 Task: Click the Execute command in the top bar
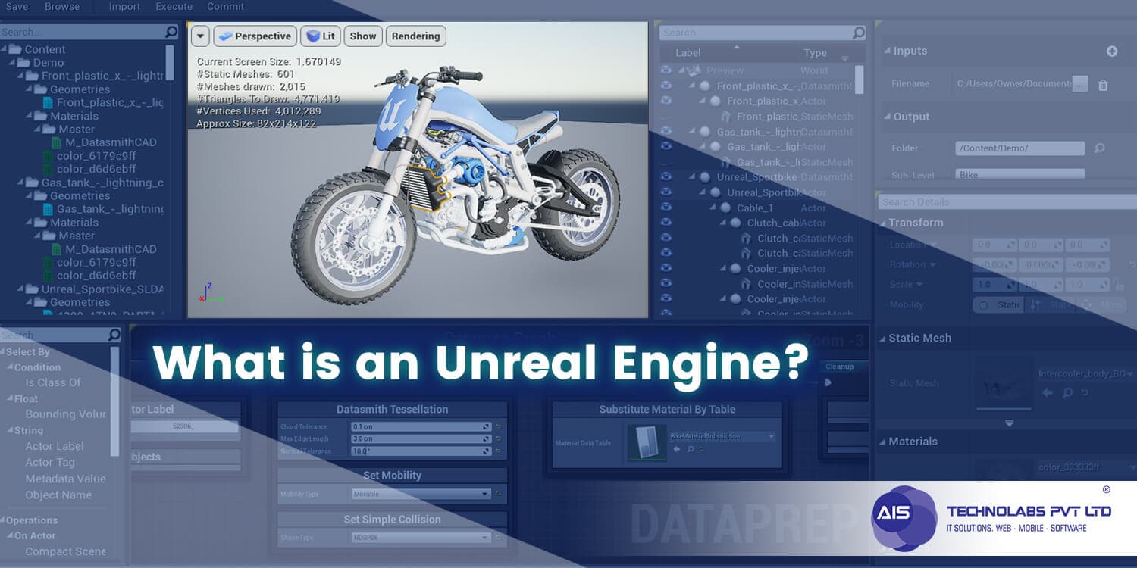click(x=174, y=7)
